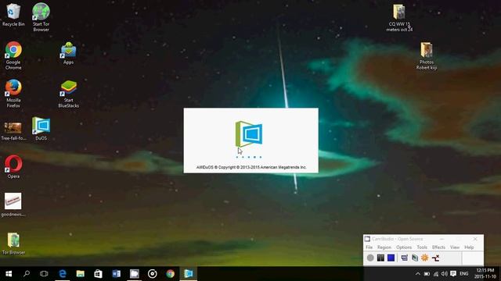Open Action Center notifications
This screenshot has height=281, width=501.
point(453,274)
